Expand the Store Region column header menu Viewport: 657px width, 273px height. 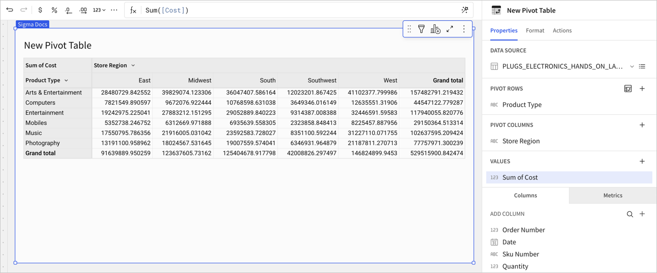point(133,65)
